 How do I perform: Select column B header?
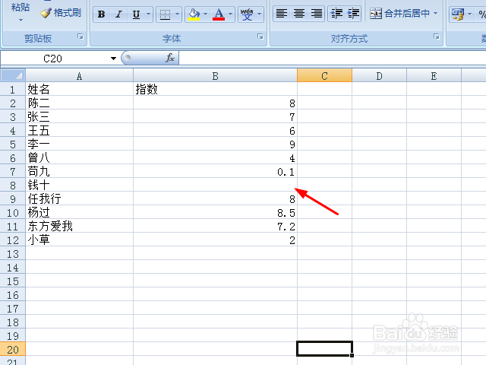(x=215, y=76)
